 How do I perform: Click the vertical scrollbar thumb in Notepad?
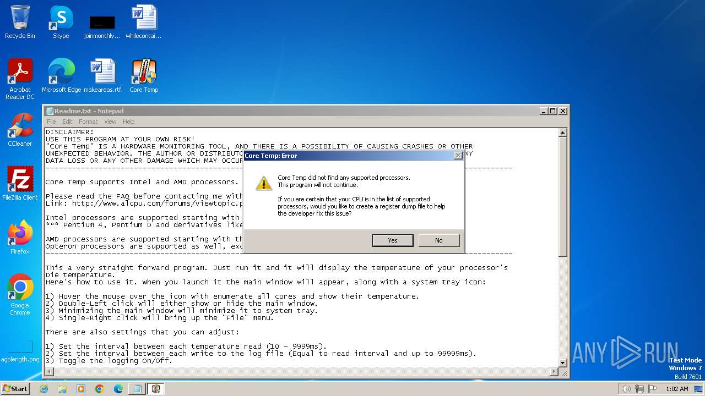coord(562,196)
